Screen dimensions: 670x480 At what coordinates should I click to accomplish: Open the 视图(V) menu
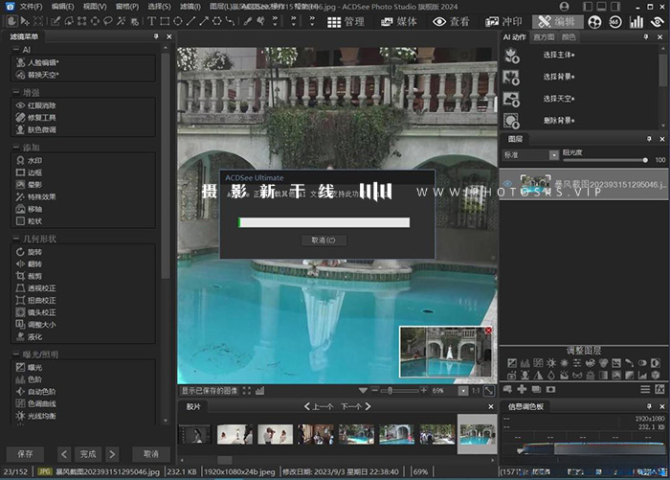95,7
